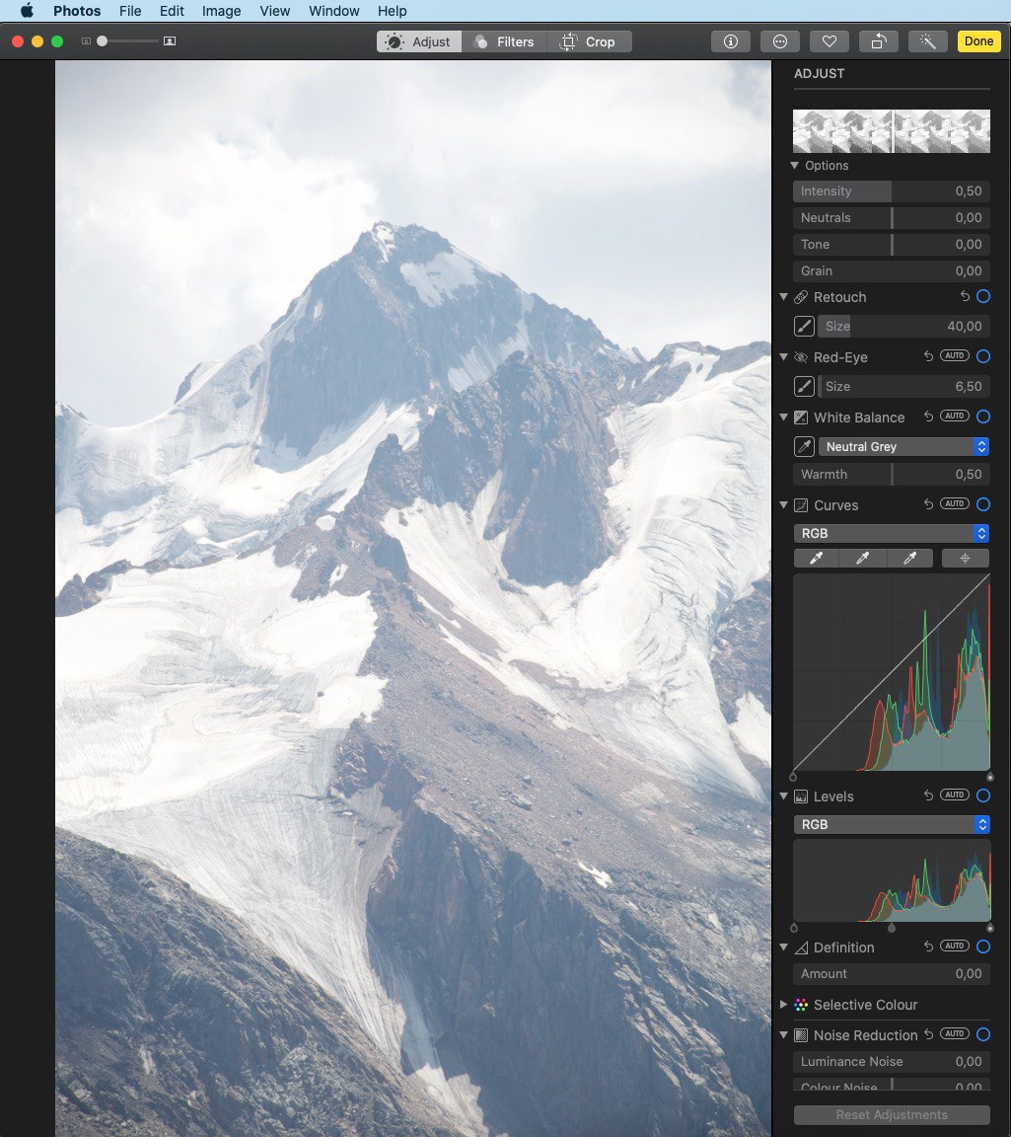The height and width of the screenshot is (1137, 1011).
Task: Click the More options ellipsis button
Action: (x=780, y=41)
